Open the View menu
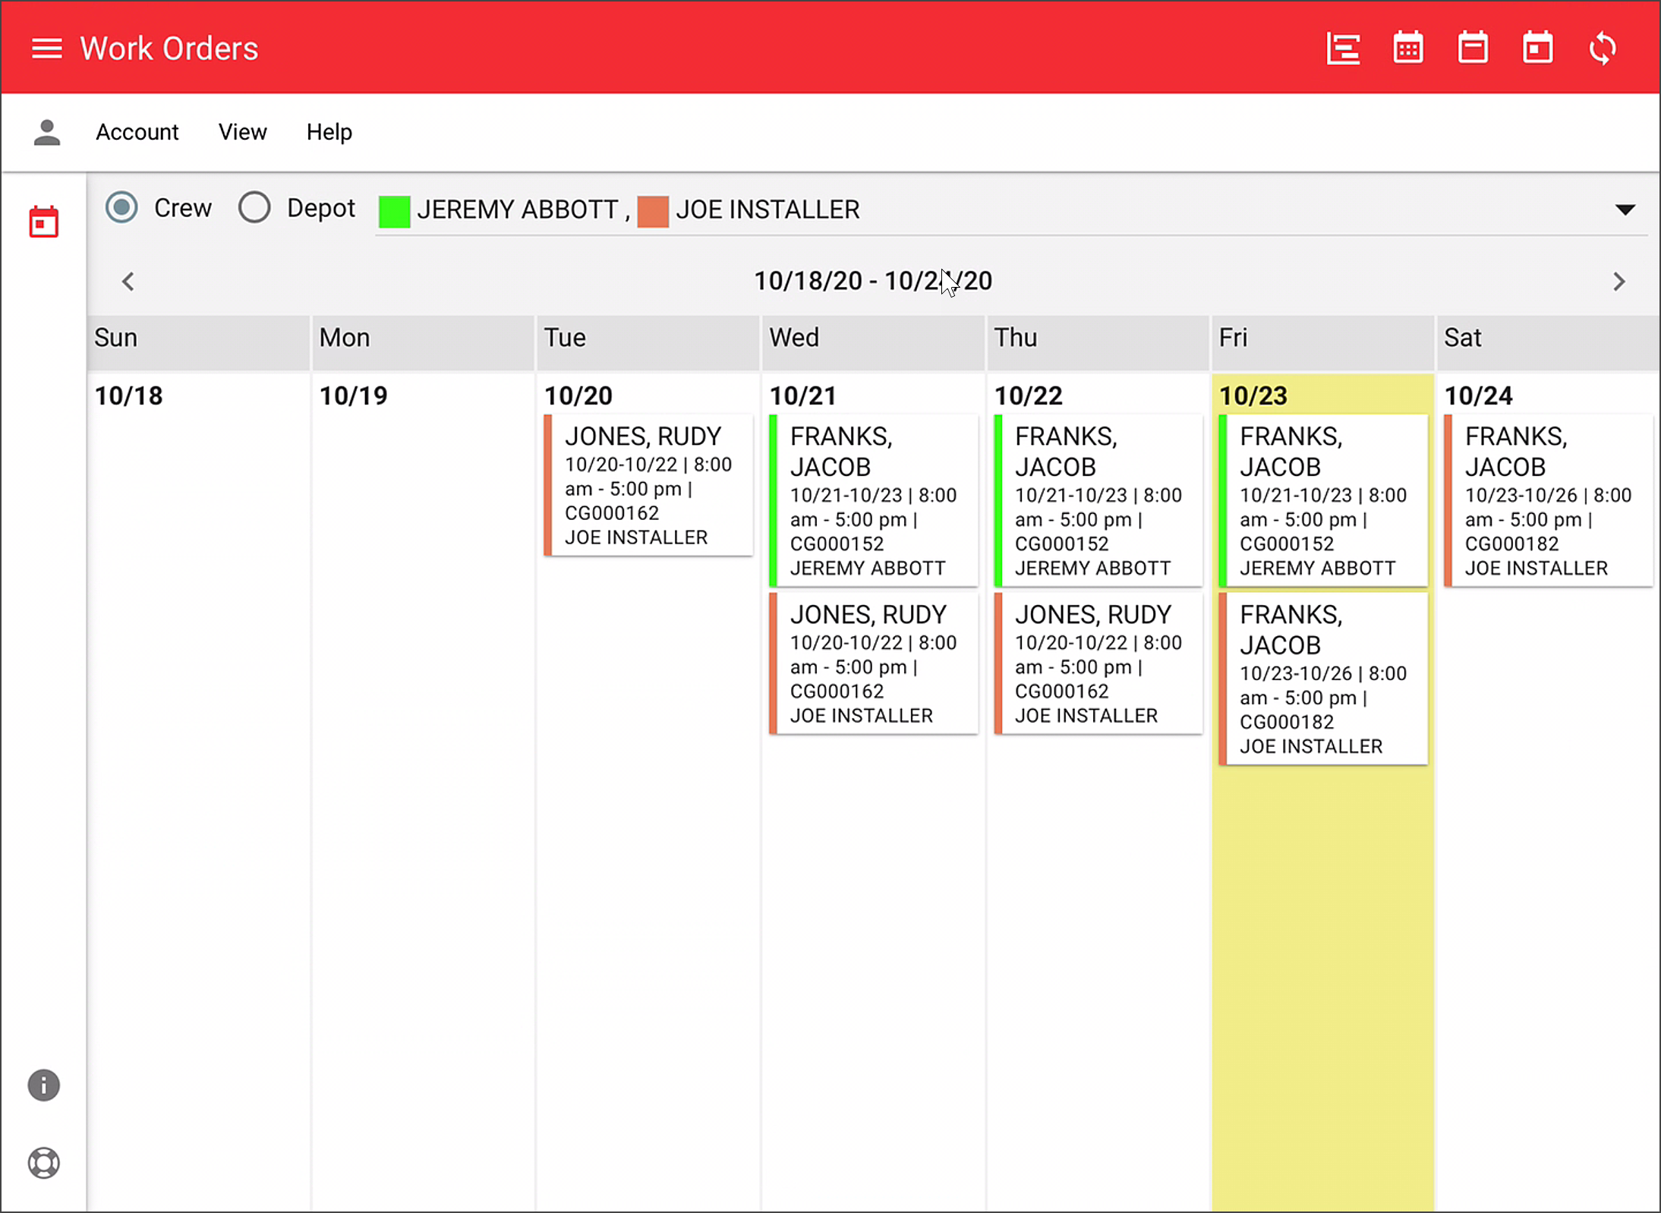This screenshot has height=1213, width=1661. (x=242, y=131)
